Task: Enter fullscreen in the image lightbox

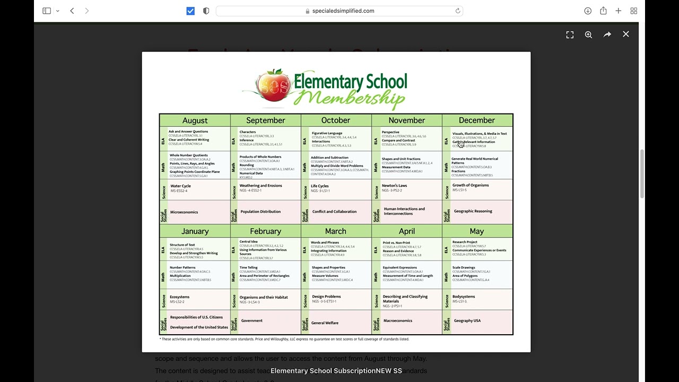Action: point(570,34)
